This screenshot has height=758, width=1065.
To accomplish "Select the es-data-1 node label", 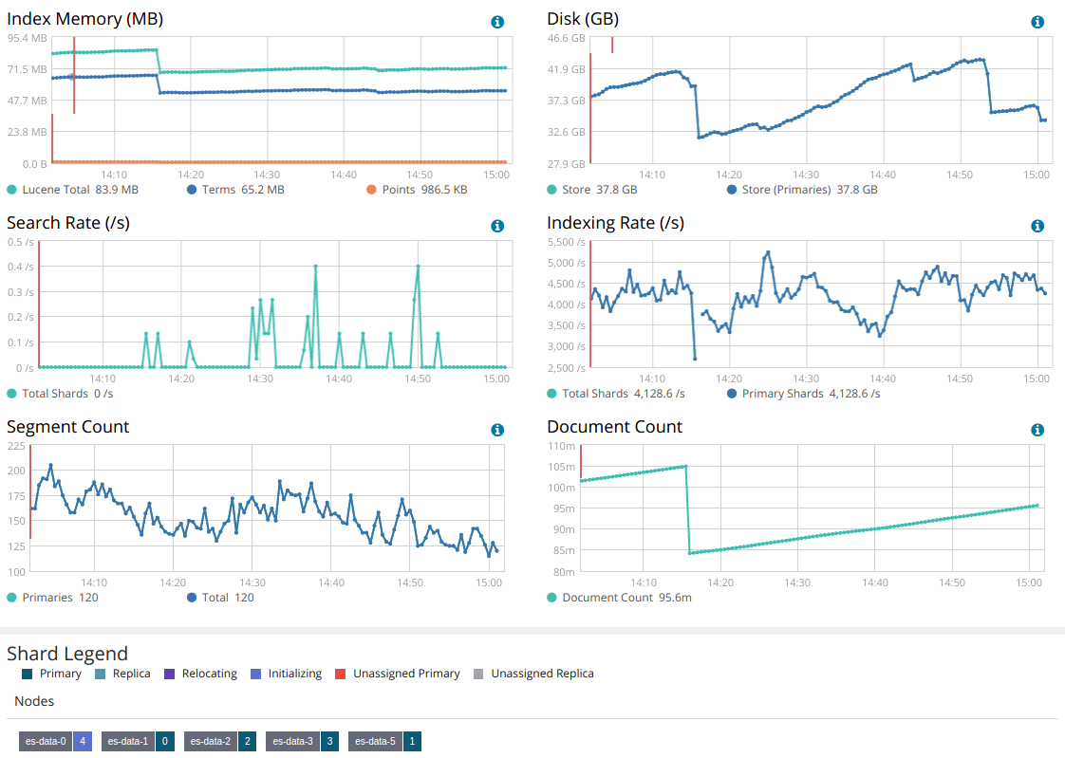I will coord(127,741).
